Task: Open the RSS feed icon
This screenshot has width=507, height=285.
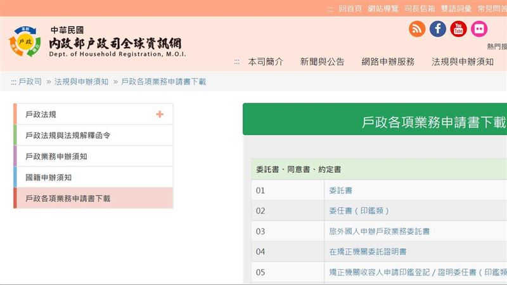Action: [x=417, y=28]
